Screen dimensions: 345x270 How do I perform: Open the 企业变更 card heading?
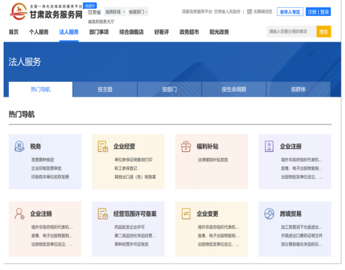(x=208, y=214)
